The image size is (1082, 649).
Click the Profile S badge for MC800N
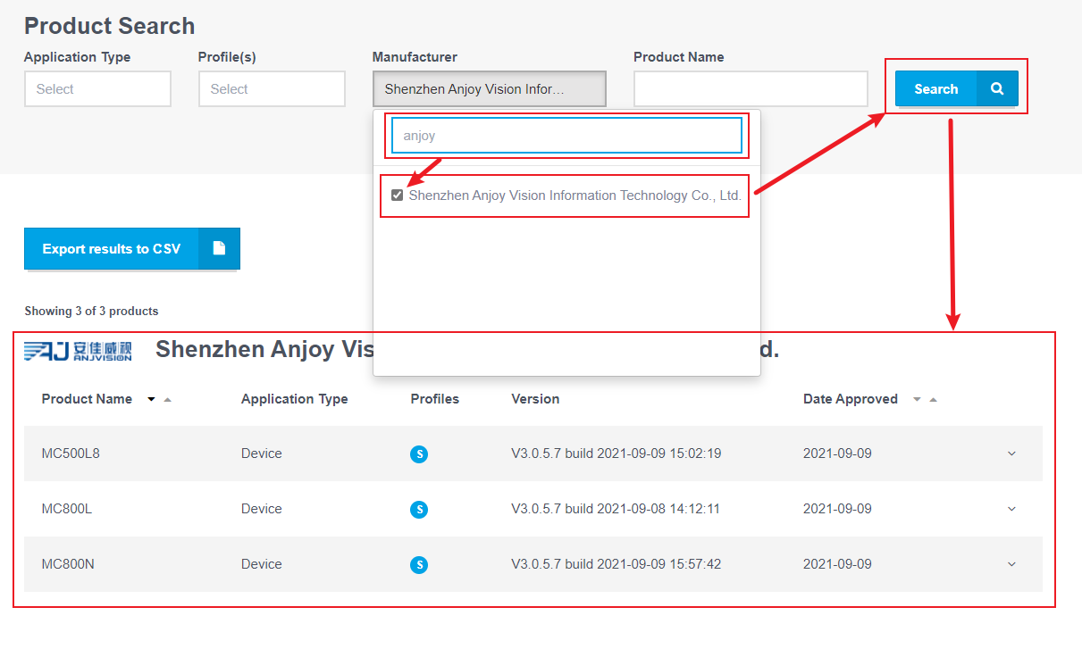coord(419,565)
